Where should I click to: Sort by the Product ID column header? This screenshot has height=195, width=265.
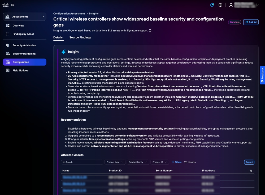click(x=115, y=171)
